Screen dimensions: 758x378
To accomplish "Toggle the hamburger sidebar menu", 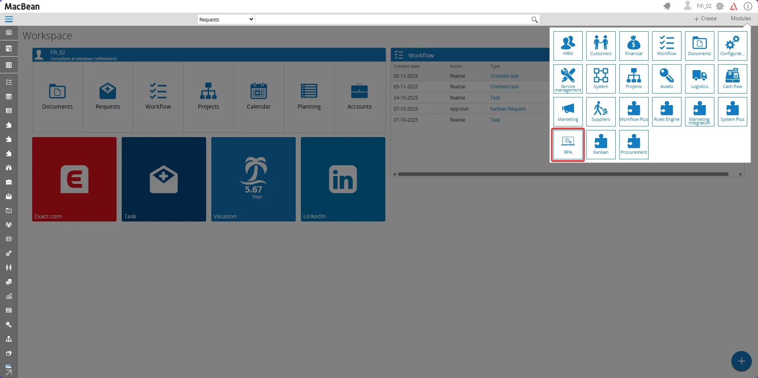I will point(9,19).
